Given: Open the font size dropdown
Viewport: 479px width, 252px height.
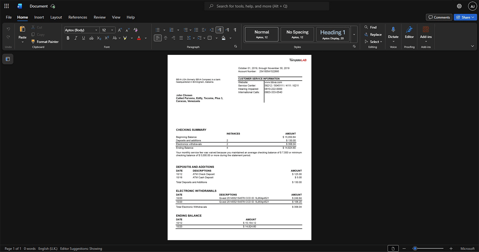Looking at the screenshot, I should click(112, 30).
